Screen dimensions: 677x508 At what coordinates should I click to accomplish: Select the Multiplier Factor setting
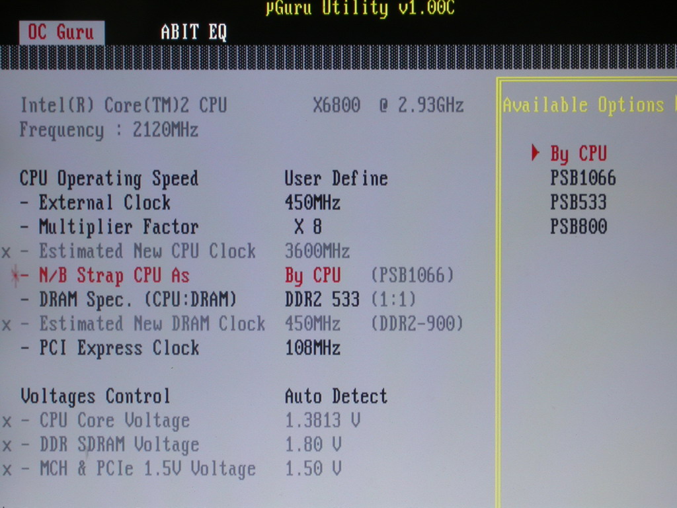point(119,227)
